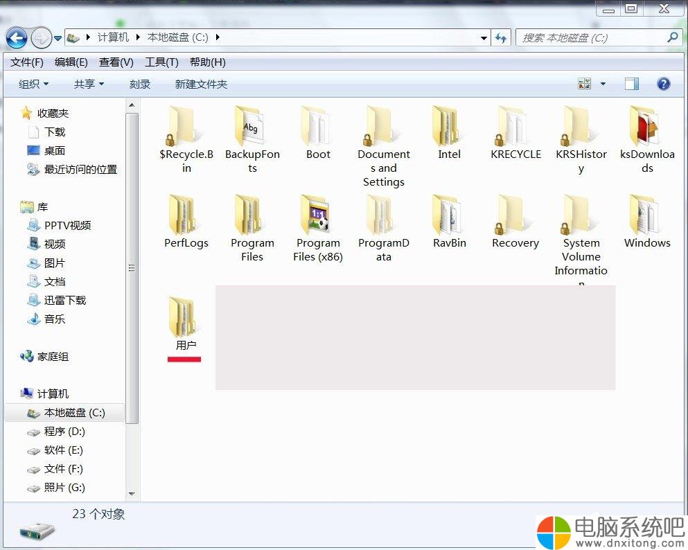Expand the view options dropdown arrow
Screen dimensions: 688x550
(x=603, y=84)
